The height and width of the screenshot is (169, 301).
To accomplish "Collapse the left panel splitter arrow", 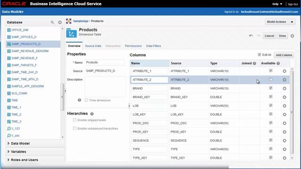I will (65, 91).
